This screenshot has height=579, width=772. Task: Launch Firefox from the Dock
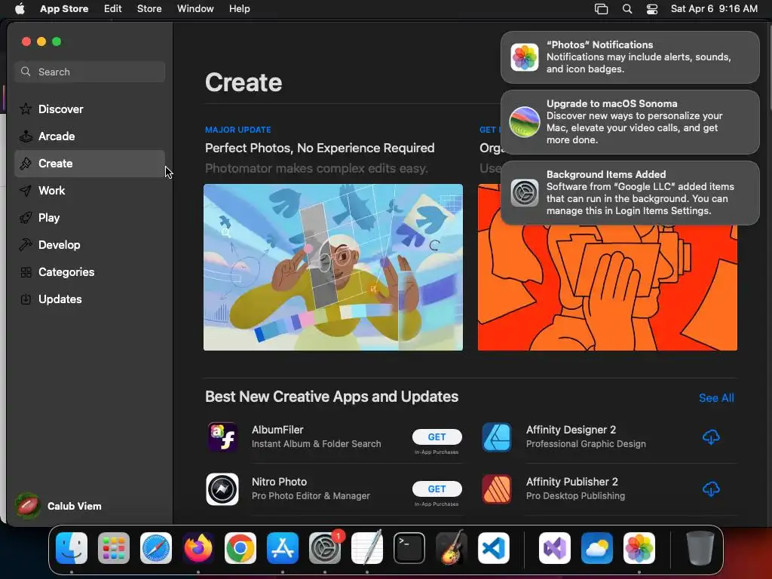point(198,548)
